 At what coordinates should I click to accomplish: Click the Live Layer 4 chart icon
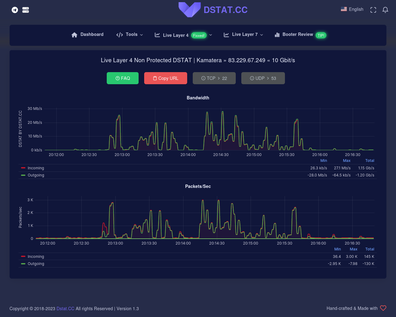click(x=157, y=35)
